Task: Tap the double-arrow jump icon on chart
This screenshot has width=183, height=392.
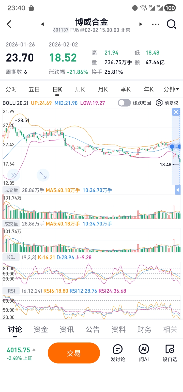Action: [x=14, y=175]
